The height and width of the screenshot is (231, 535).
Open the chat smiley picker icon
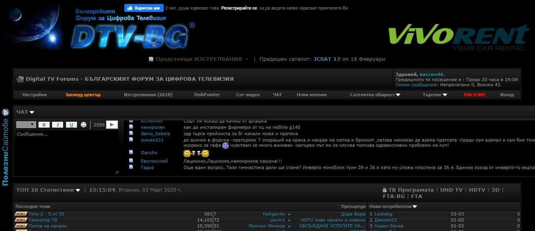84,125
